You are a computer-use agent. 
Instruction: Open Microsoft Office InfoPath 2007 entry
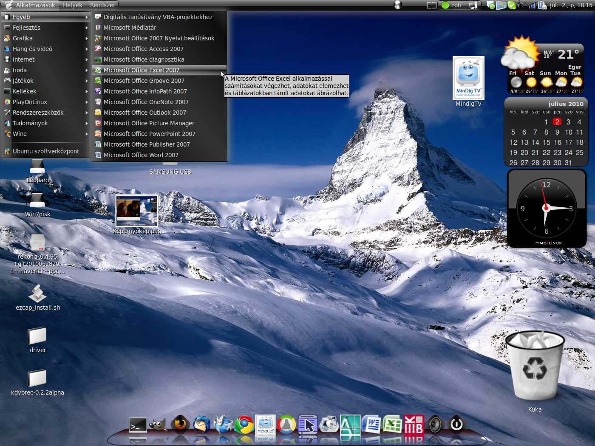click(159, 91)
